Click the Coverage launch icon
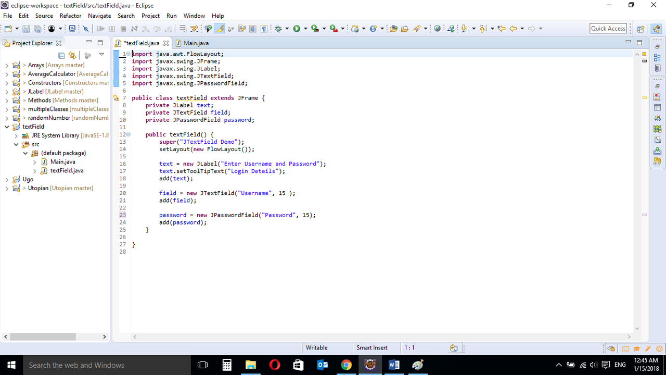The width and height of the screenshot is (666, 375). click(x=314, y=29)
